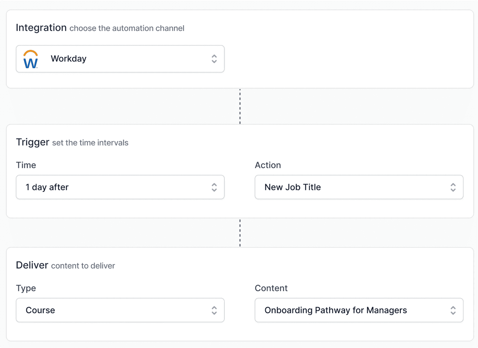Click the Workday logo icon
478x348 pixels.
pos(30,59)
